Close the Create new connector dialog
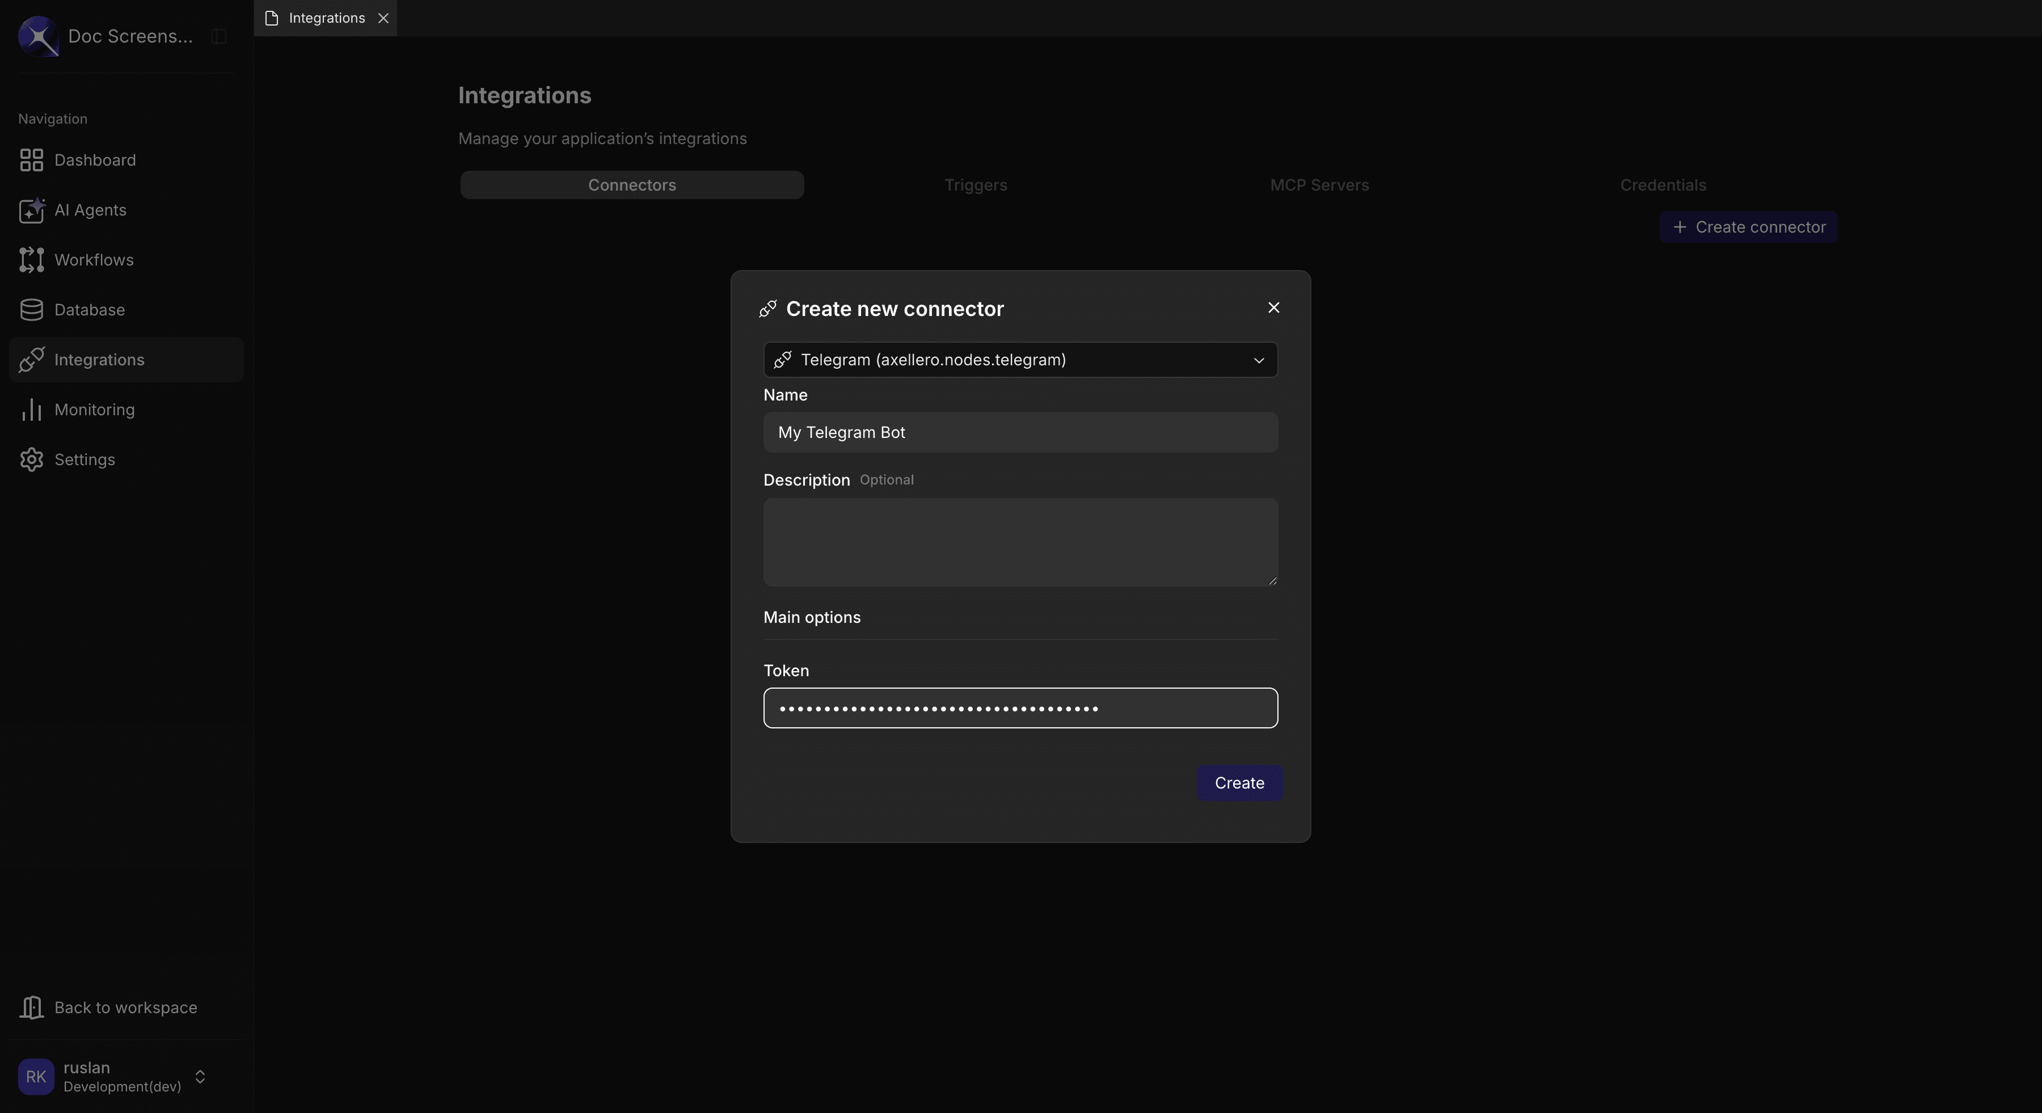The height and width of the screenshot is (1113, 2042). coord(1274,307)
